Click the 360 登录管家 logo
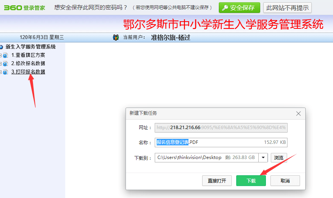 [24, 8]
